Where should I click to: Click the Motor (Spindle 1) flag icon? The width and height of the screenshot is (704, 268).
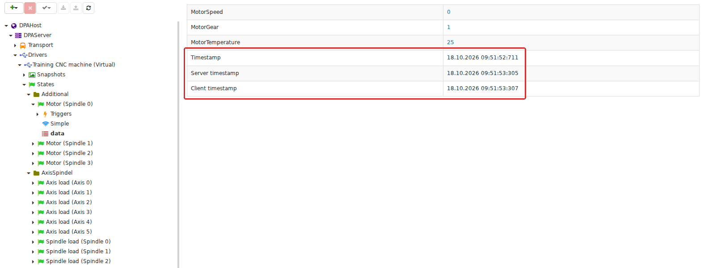pos(41,144)
